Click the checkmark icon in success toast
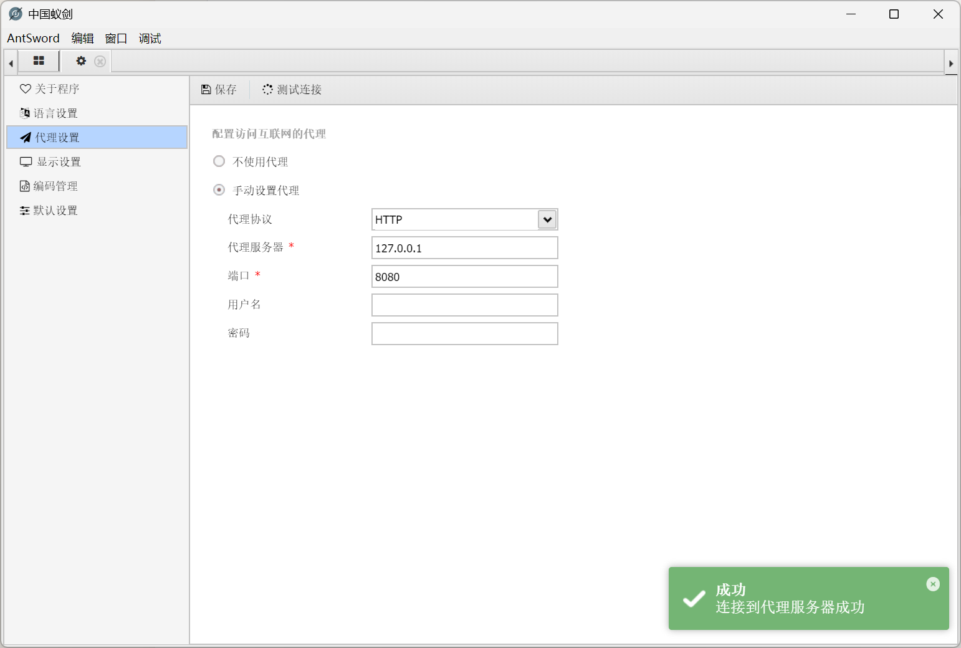The width and height of the screenshot is (961, 648). click(694, 598)
